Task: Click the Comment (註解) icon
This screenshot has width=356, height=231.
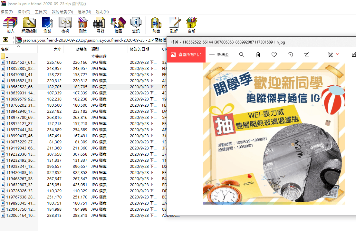Action: (174, 25)
